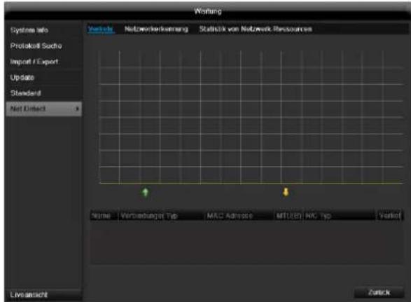Click the yellow download arrow icon

[x=286, y=192]
